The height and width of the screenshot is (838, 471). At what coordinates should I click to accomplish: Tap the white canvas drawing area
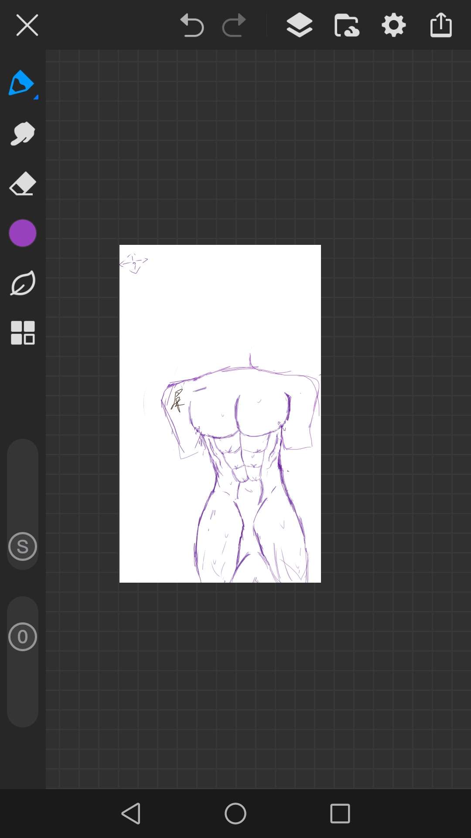pos(220,306)
